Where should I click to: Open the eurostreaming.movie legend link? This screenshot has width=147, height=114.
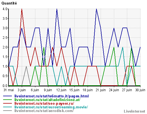tap(51, 107)
